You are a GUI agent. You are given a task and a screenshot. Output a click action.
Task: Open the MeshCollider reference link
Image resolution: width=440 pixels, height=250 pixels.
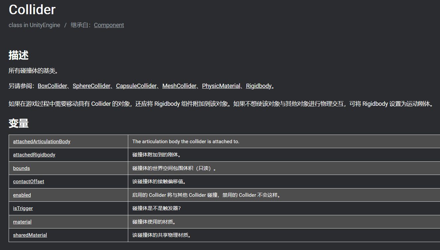point(179,86)
